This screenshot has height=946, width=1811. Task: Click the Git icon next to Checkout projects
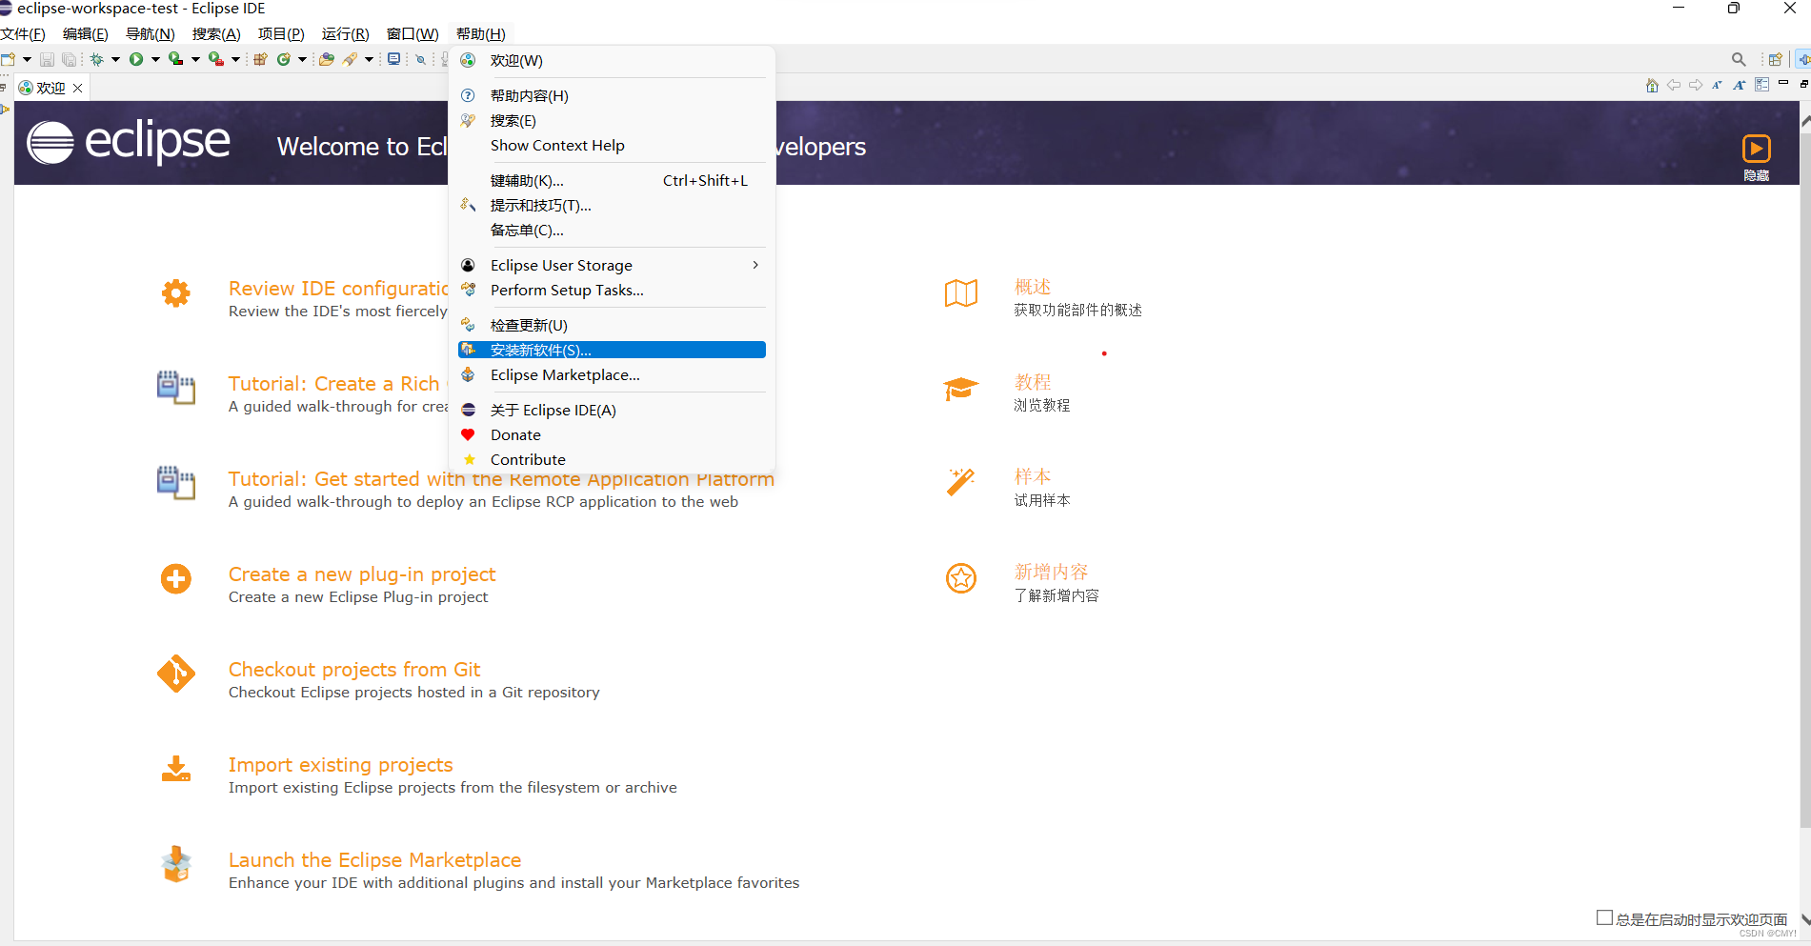176,674
